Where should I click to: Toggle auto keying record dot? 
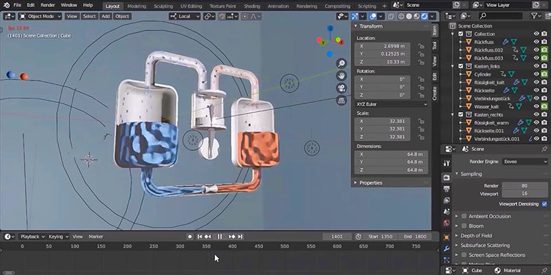pos(190,236)
